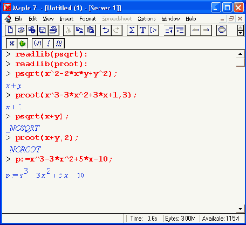Click the psqrt(x+y); input line
Image resolution: width=246 pixels, height=225 pixels.
[42, 117]
